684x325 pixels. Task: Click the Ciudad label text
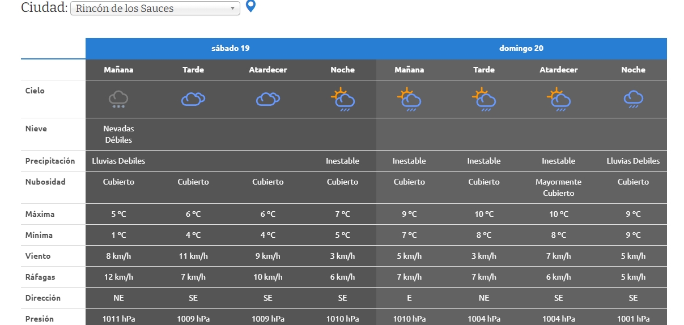(x=44, y=8)
